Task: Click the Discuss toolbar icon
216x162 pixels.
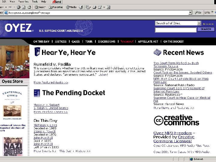Action: click(x=108, y=7)
